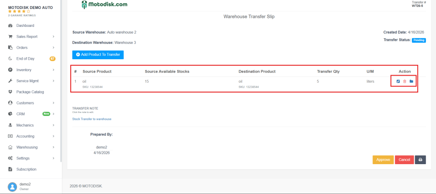Click the Motodisk.com logo
Viewport: 436px width, 194px height.
coord(104,5)
